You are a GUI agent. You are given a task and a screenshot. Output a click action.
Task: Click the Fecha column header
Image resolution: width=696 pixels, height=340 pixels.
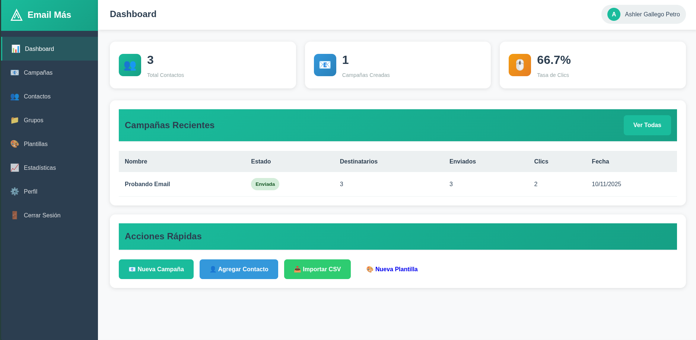600,161
